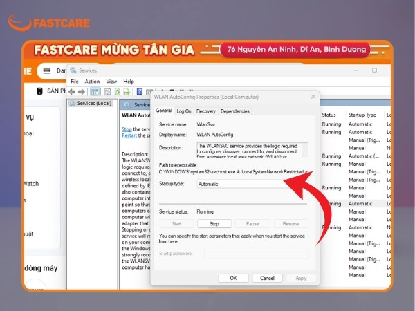Switch to the Recovery tab
The image size is (415, 311).
click(x=206, y=111)
